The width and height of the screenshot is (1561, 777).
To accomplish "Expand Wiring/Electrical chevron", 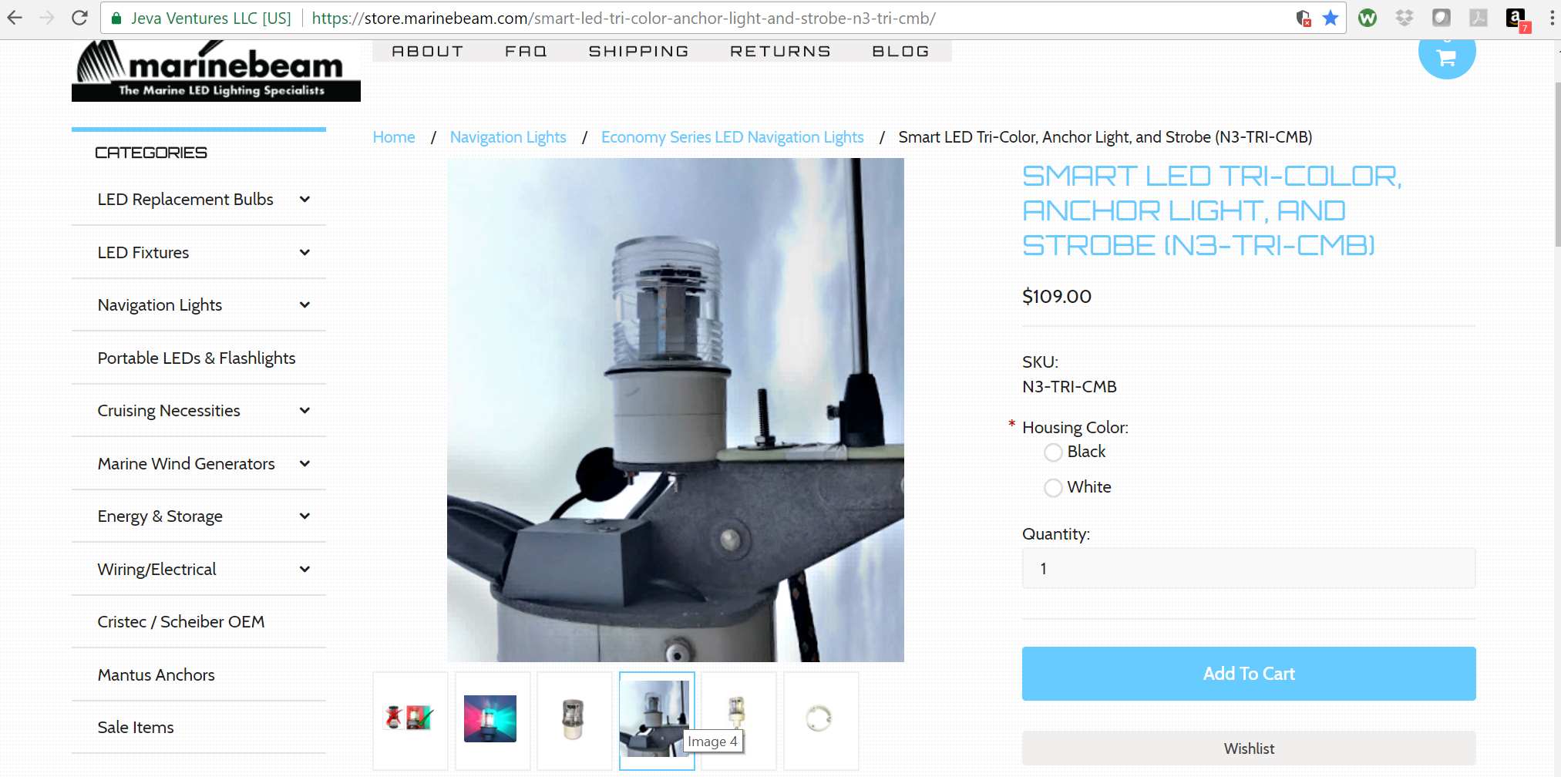I will click(304, 570).
